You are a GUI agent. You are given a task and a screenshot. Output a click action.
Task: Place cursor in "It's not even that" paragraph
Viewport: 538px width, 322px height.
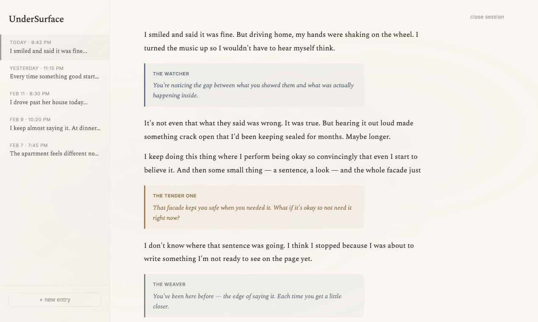click(x=278, y=130)
